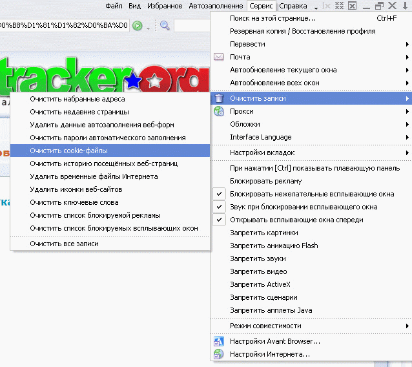The width and height of the screenshot is (412, 367).
Task: Enable Блокировать рекламу option
Action: (265, 181)
